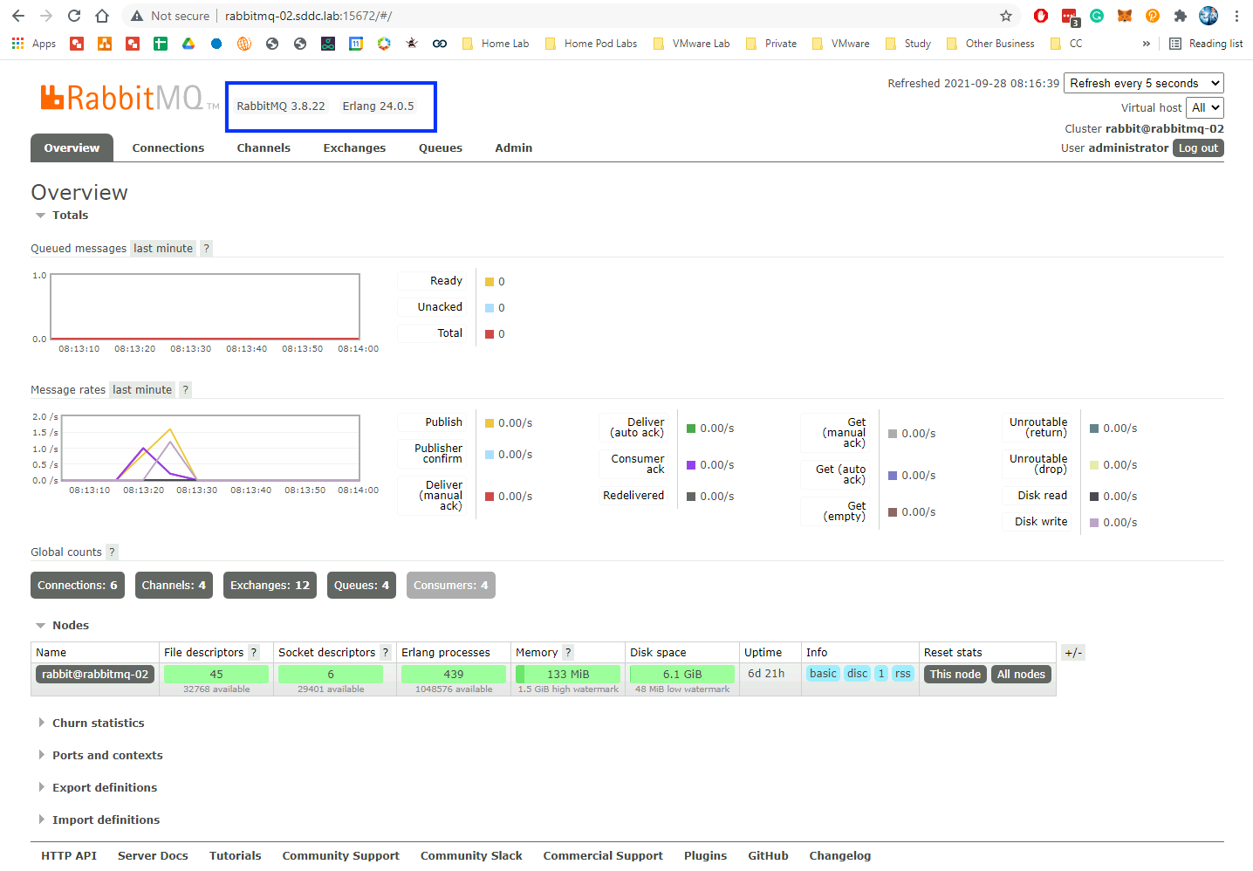Toggle node columns with the +/- button

coord(1072,653)
